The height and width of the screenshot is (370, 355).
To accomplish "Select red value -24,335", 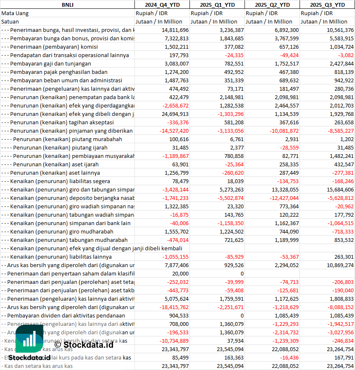I will tap(234, 55).
